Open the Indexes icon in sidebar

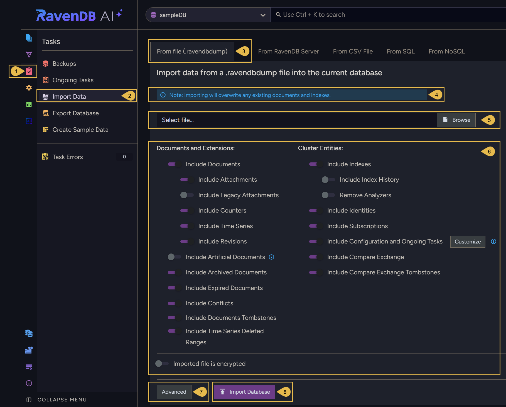click(29, 54)
